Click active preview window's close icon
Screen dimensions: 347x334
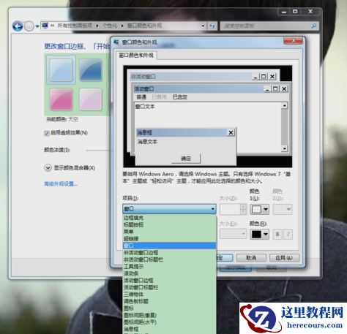pos(284,89)
